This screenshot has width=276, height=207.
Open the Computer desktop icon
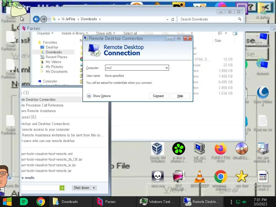tap(263, 40)
